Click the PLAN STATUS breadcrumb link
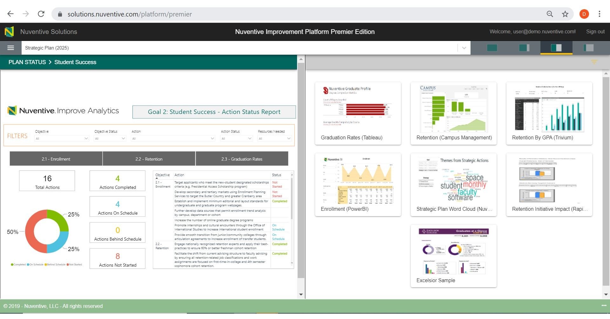610x319 pixels. click(x=27, y=62)
